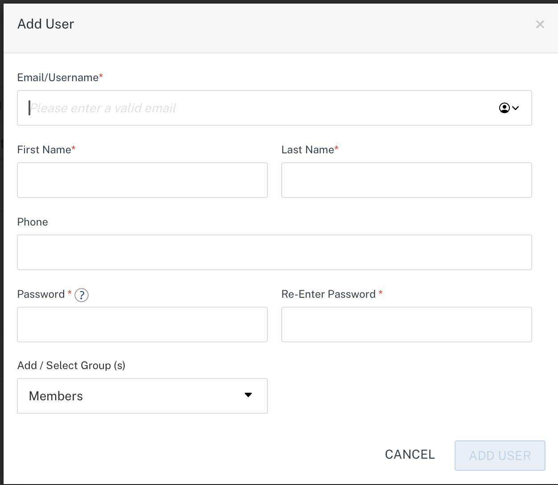The width and height of the screenshot is (558, 485).
Task: Click the Password label text
Action: coord(41,294)
